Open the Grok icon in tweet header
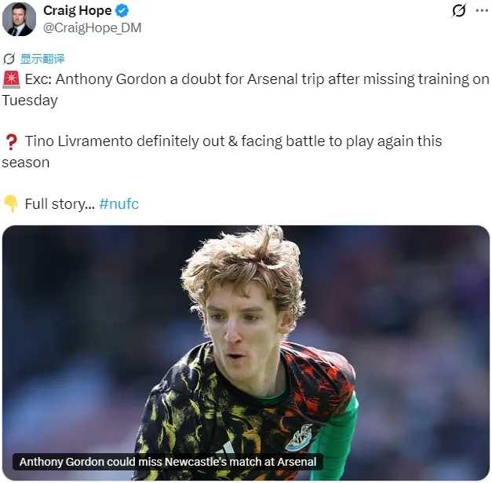Image resolution: width=492 pixels, height=483 pixels. click(x=460, y=11)
